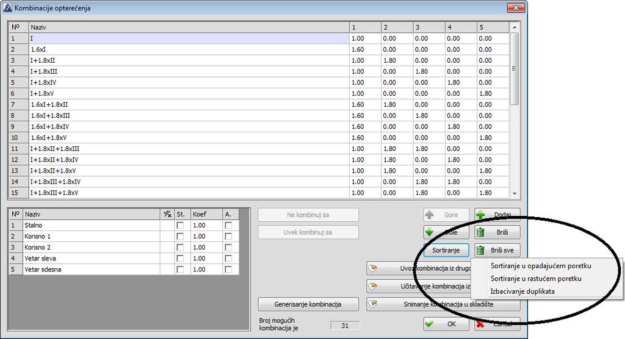Click the trash icon on Briši button

pyautogui.click(x=481, y=232)
